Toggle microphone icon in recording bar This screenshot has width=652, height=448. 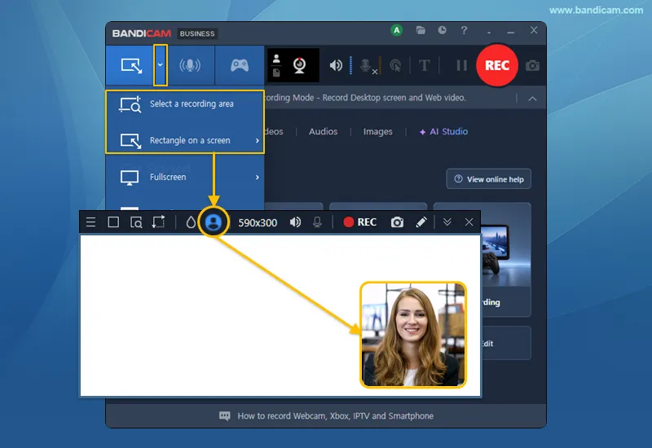click(x=317, y=222)
